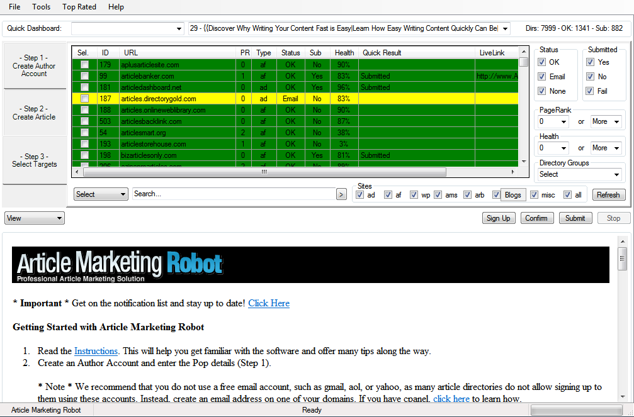Open the Instructions link
Viewport: 634px width, 417px height.
96,351
